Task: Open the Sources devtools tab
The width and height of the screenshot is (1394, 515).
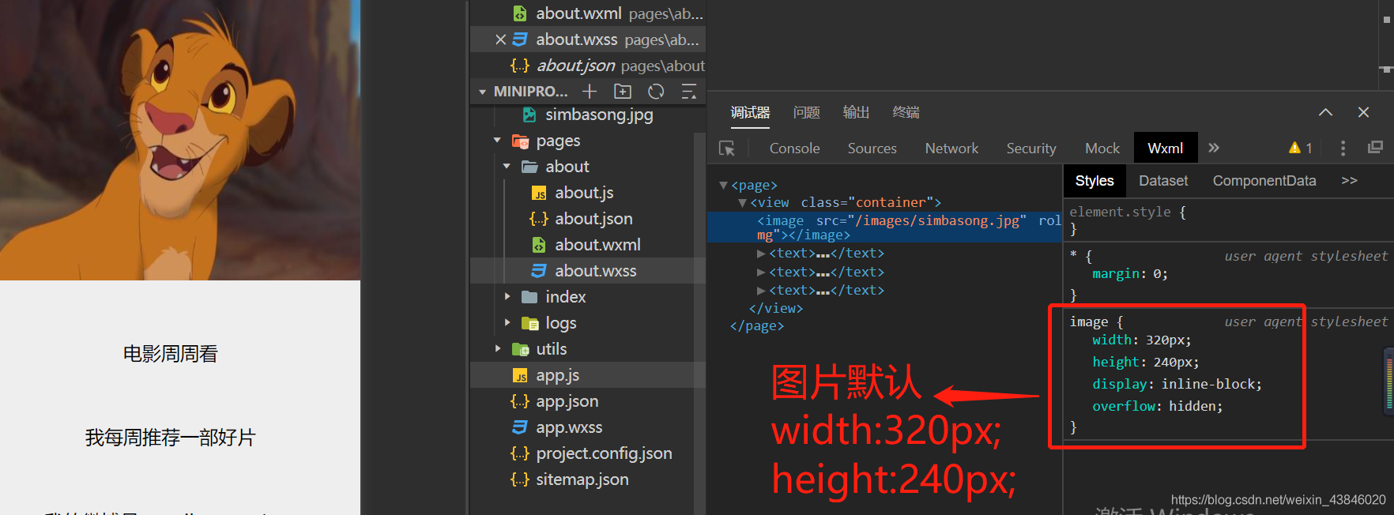Action: point(872,148)
